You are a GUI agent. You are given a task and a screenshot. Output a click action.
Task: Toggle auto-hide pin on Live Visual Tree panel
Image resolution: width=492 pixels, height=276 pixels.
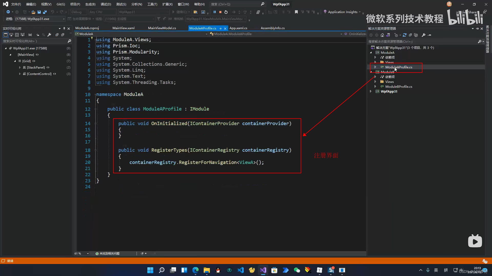point(64,28)
